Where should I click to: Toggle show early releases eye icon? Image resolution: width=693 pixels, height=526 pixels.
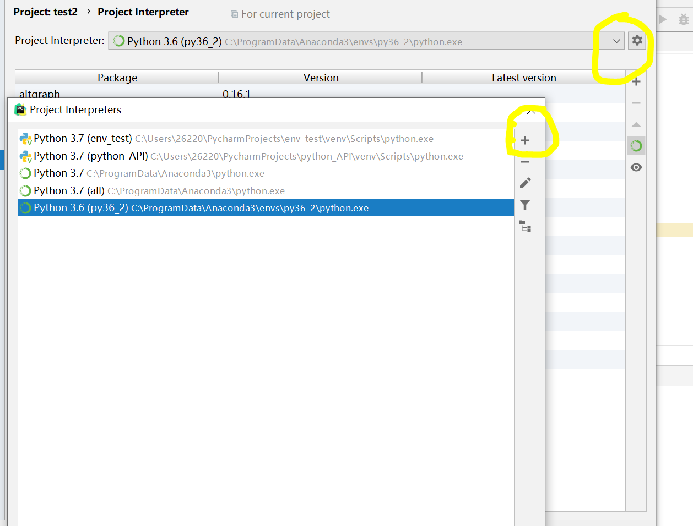coord(636,167)
